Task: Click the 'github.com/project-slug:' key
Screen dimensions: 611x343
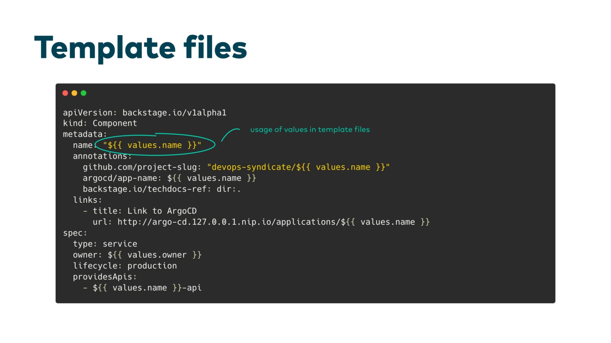Action: [142, 167]
